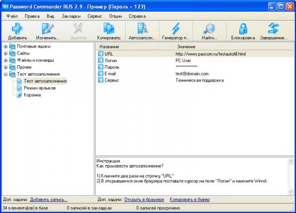
Task: Collapse the Тест автозаполнения parent folder
Action: pos(6,74)
